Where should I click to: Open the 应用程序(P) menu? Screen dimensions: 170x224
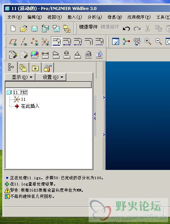point(139,17)
